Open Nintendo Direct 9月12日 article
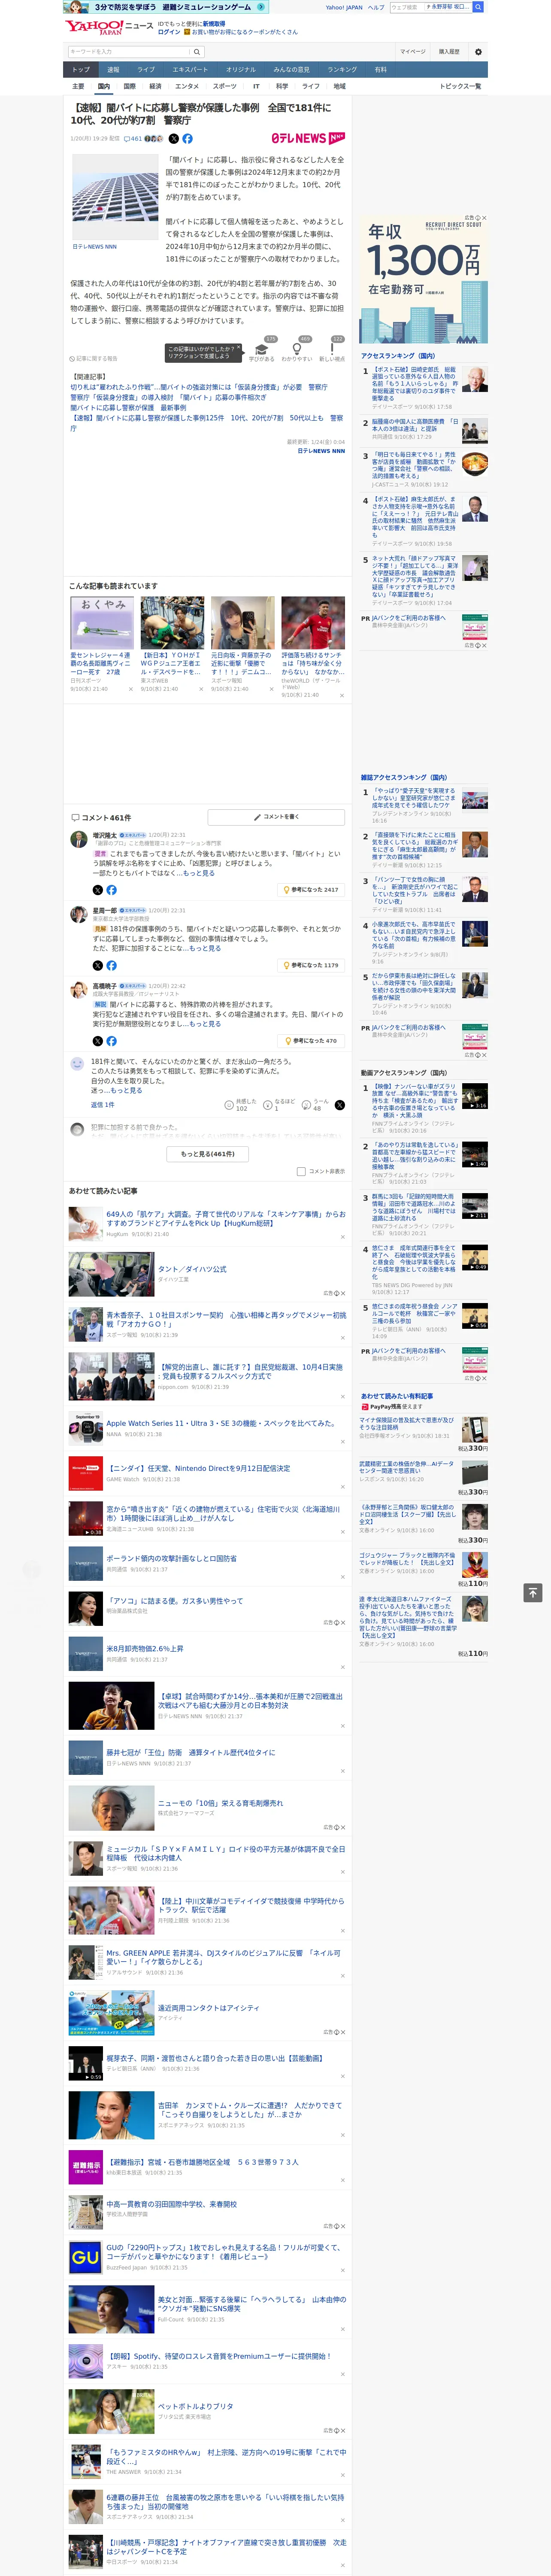 [198, 1468]
